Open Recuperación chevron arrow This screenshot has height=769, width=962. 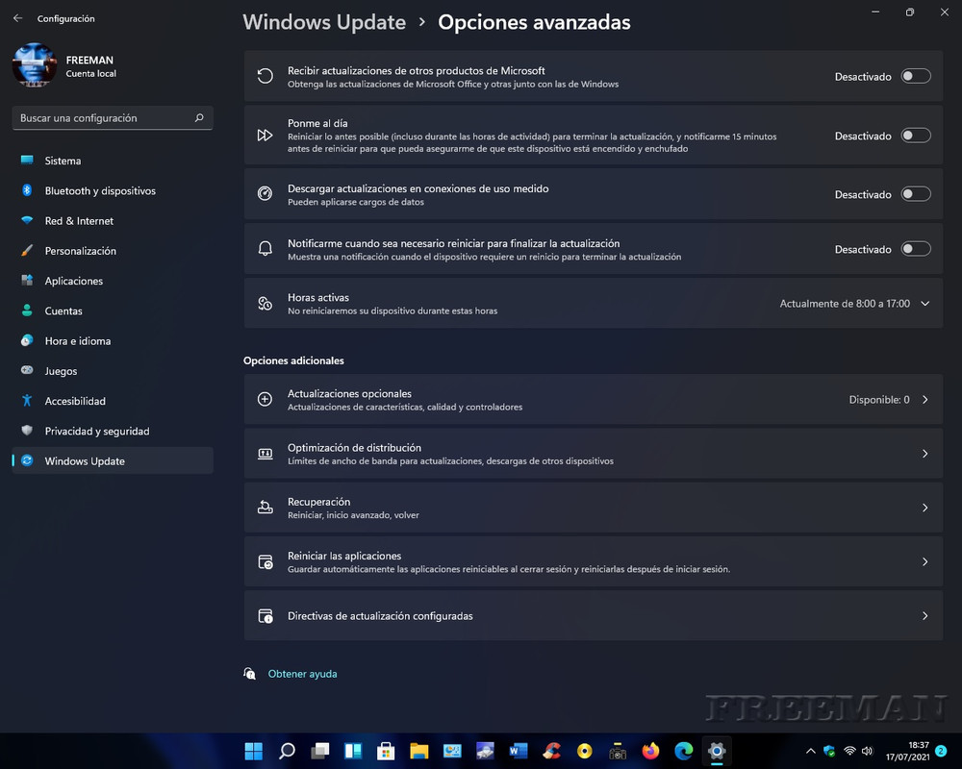click(925, 508)
